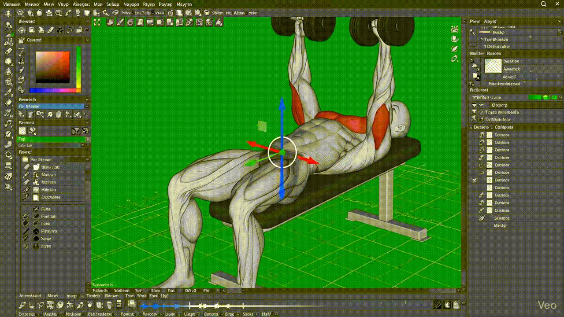Select the zoom magnifier tool in left toolbar
Image resolution: width=564 pixels, height=317 pixels.
coord(8,155)
